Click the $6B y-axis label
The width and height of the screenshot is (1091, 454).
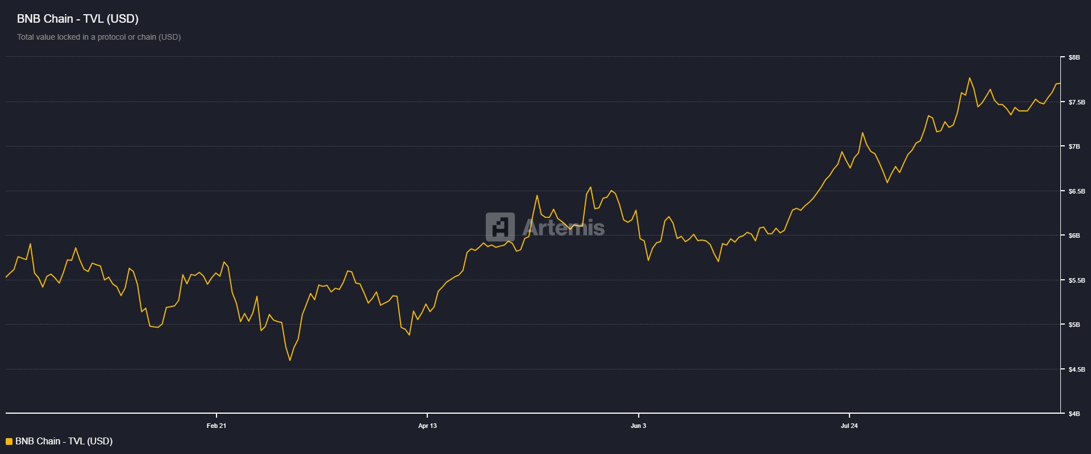(x=1074, y=236)
